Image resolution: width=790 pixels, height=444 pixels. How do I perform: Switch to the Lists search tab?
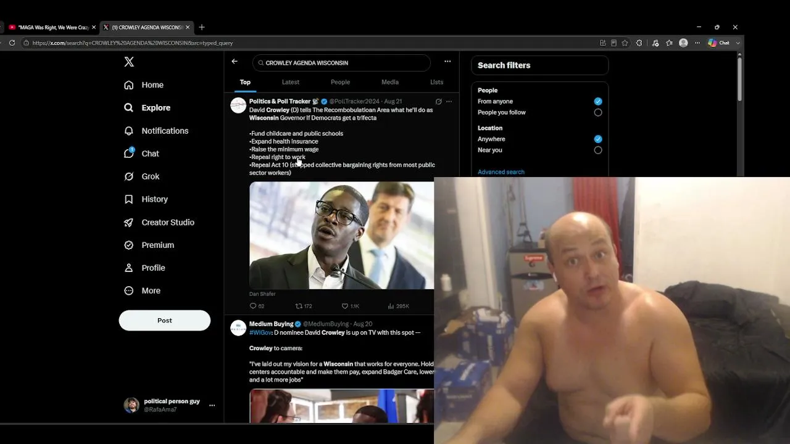pyautogui.click(x=436, y=82)
